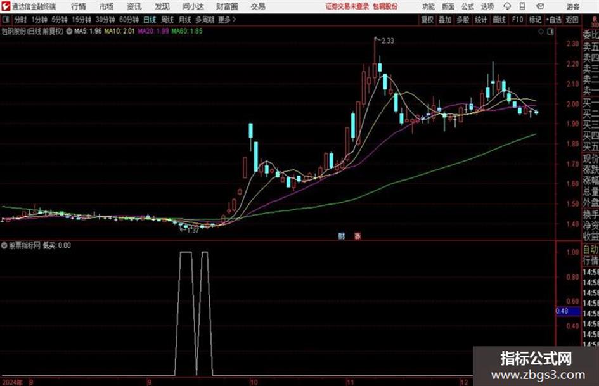The height and width of the screenshot is (386, 599).
Task: Click the diamond icon above the chart
Action: tap(541, 32)
